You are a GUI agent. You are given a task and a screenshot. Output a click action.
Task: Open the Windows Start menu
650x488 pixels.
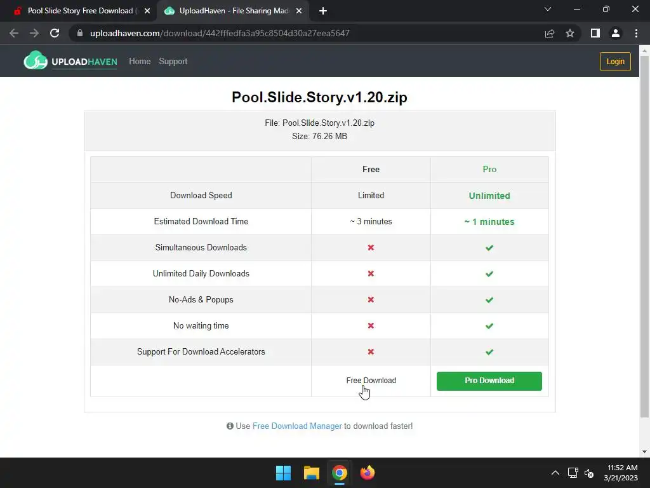click(x=284, y=473)
